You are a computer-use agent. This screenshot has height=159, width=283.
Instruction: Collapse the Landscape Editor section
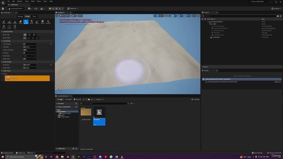(x=2, y=31)
